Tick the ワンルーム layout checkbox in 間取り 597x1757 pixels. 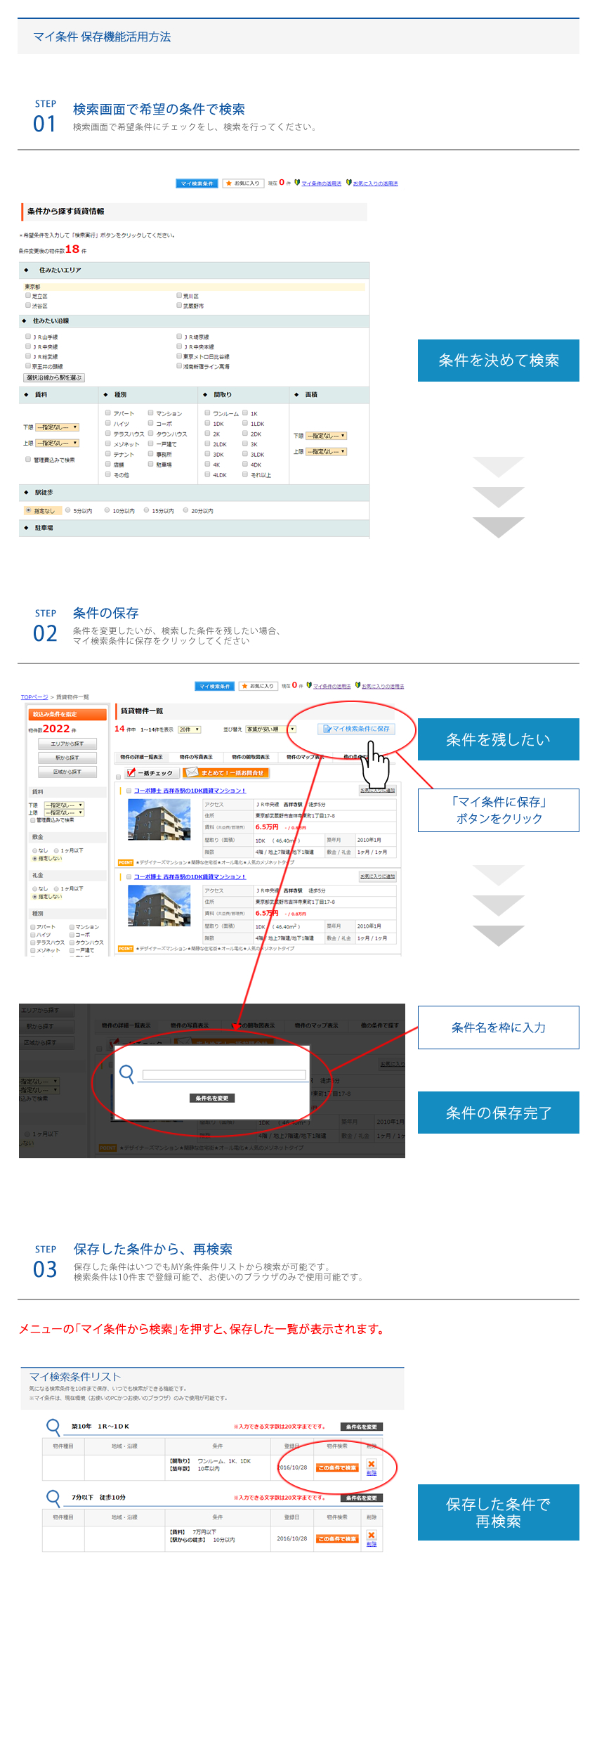pos(207,413)
